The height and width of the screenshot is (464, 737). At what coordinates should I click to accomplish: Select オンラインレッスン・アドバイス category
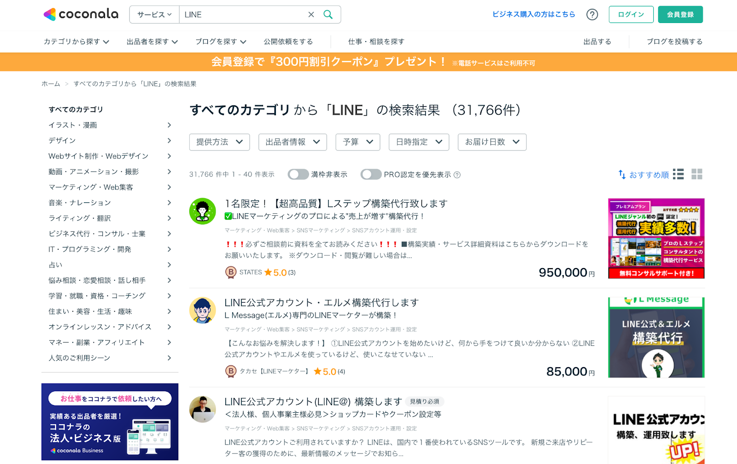(110, 327)
